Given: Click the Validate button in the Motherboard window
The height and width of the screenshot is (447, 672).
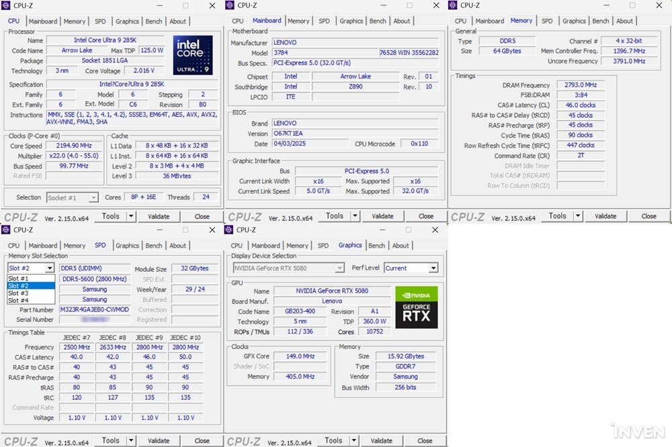Looking at the screenshot, I should pos(382,216).
